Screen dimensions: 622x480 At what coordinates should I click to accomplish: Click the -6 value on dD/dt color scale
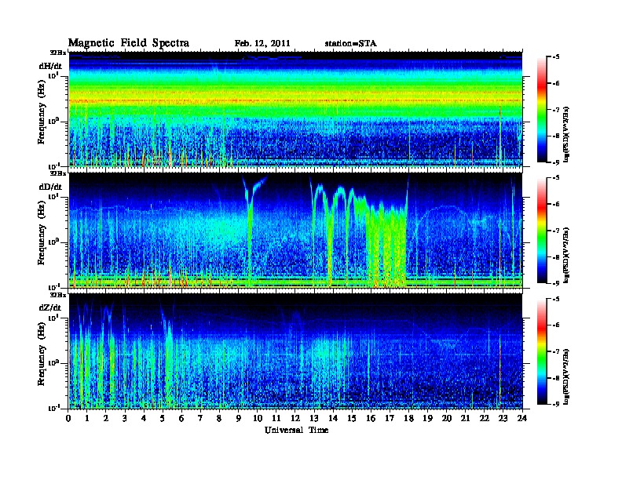[556, 204]
